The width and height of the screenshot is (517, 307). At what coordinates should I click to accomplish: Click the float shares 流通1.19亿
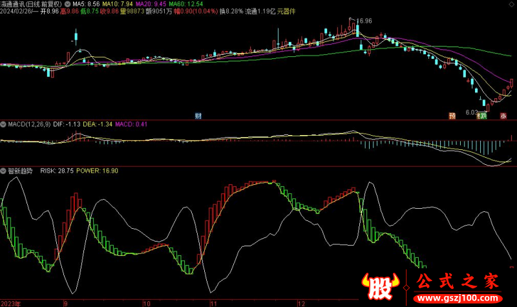pyautogui.click(x=260, y=11)
